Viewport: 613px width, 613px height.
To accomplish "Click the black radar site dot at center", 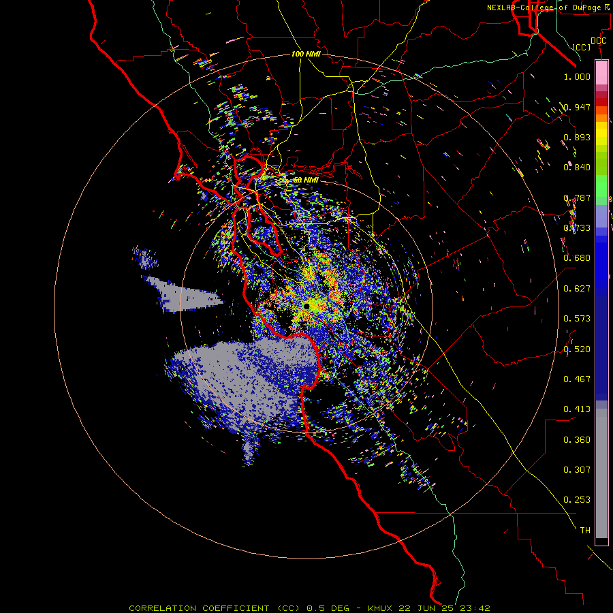I will click(306, 306).
